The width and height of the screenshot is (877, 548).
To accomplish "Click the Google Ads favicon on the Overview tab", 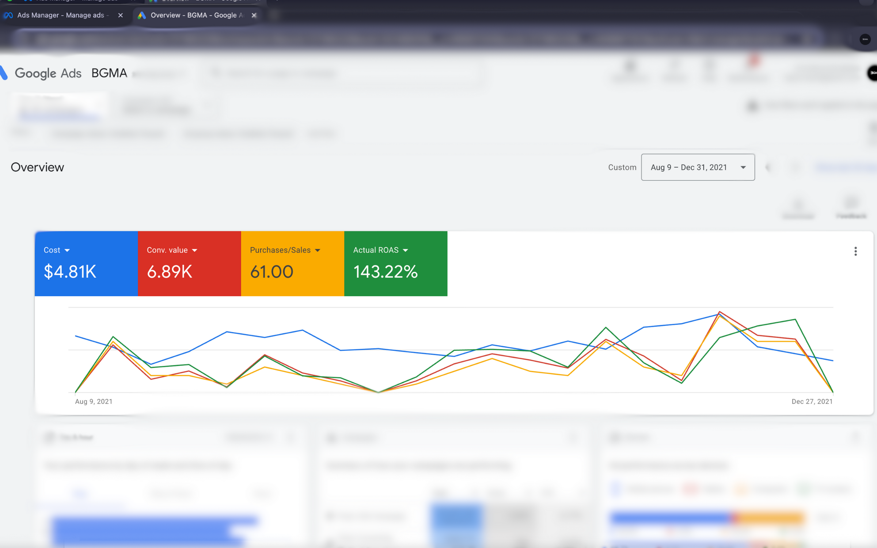I will (x=143, y=15).
